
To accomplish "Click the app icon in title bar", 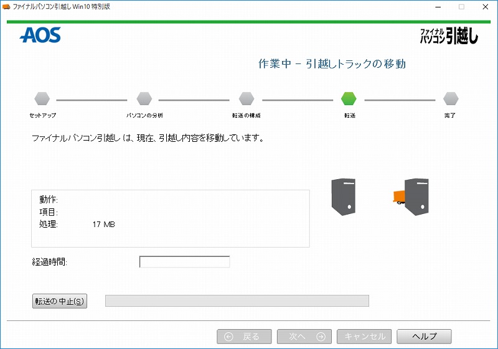I will click(x=6, y=7).
